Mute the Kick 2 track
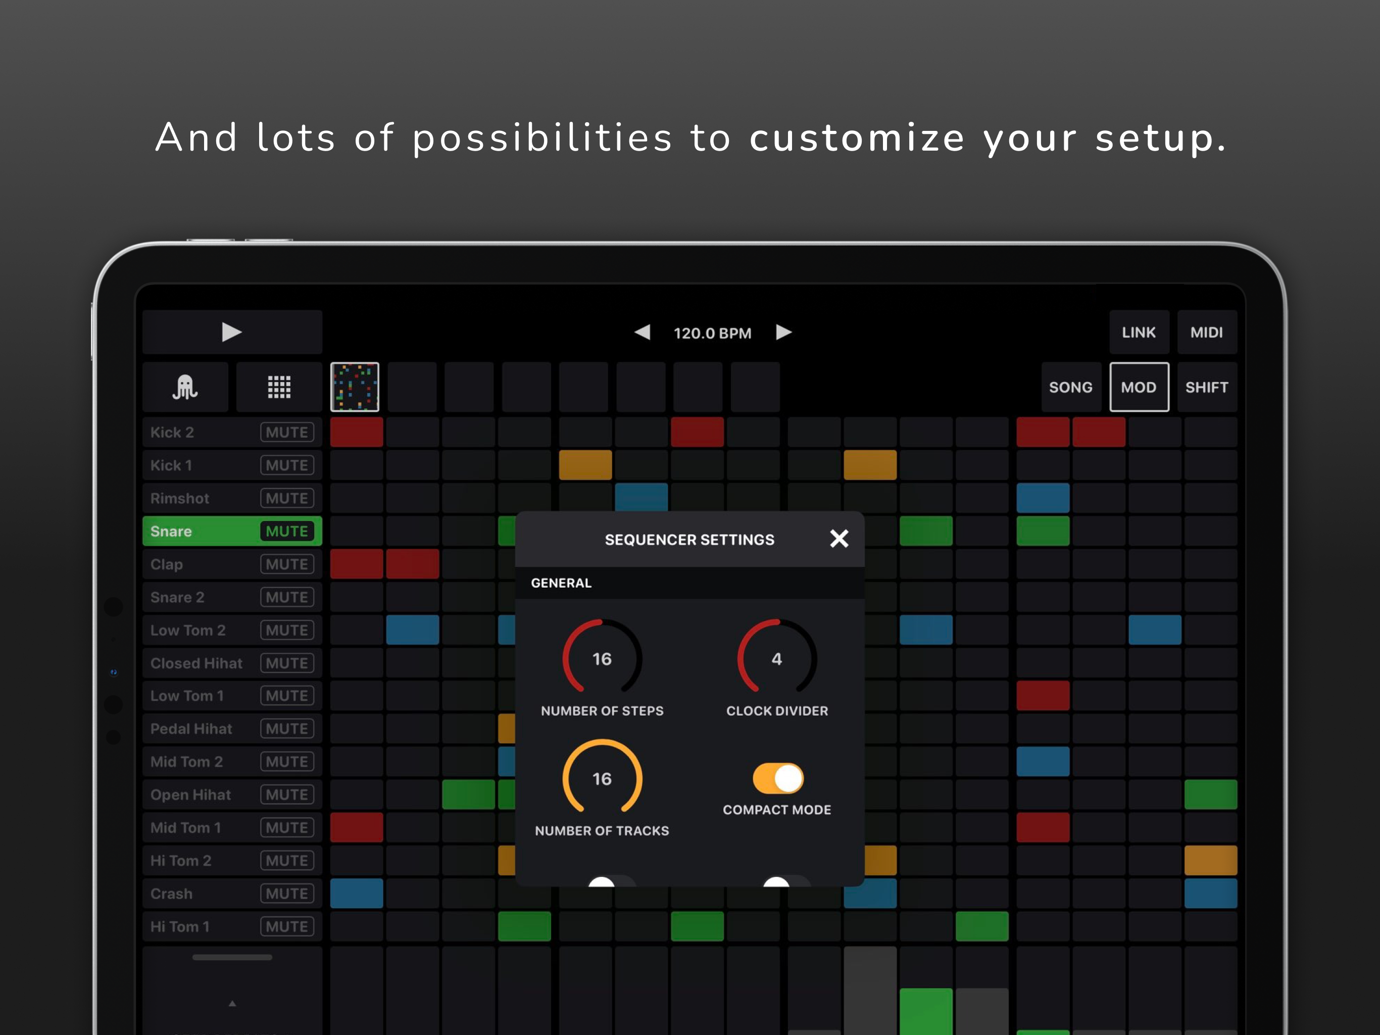Screen dimensions: 1380x1035 click(287, 432)
